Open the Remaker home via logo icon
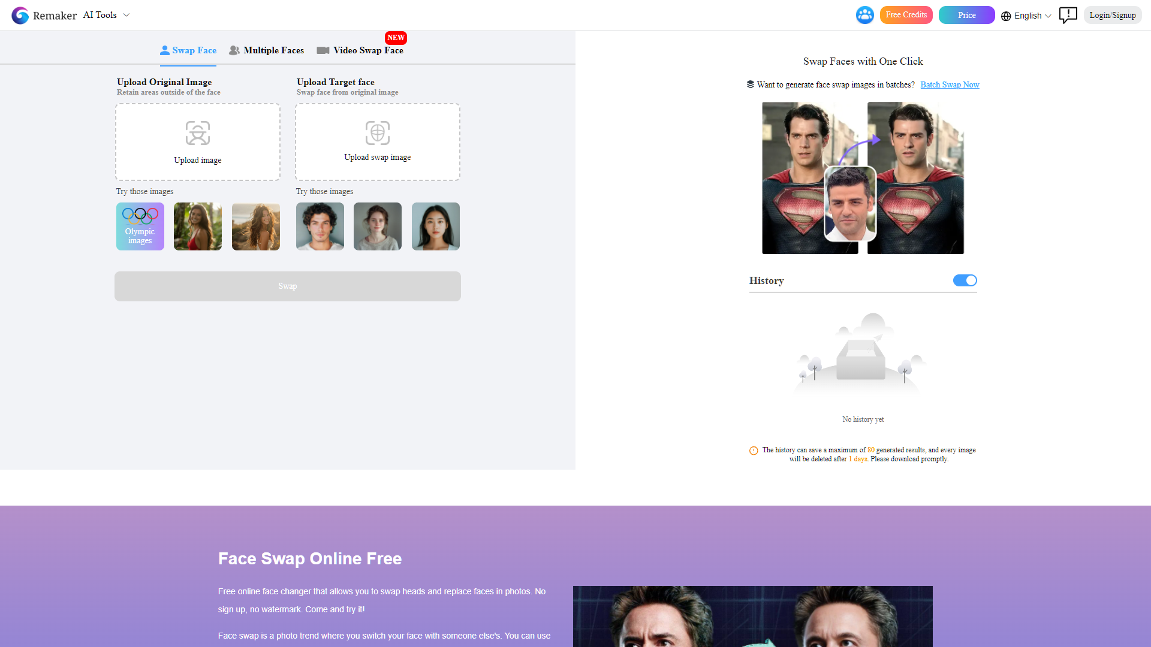The width and height of the screenshot is (1151, 647). [20, 15]
